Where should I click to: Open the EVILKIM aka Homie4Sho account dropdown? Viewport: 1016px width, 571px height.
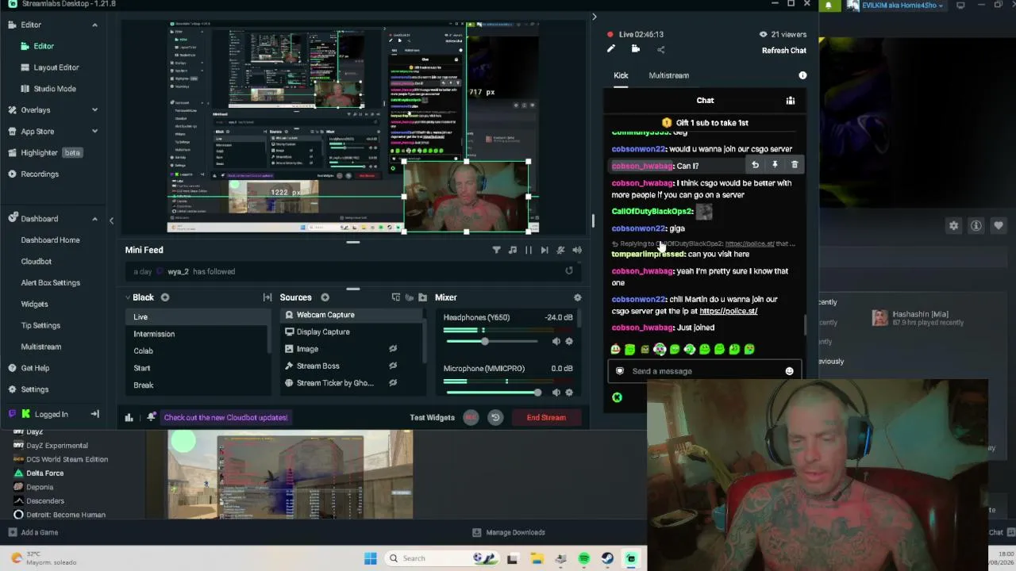[897, 6]
